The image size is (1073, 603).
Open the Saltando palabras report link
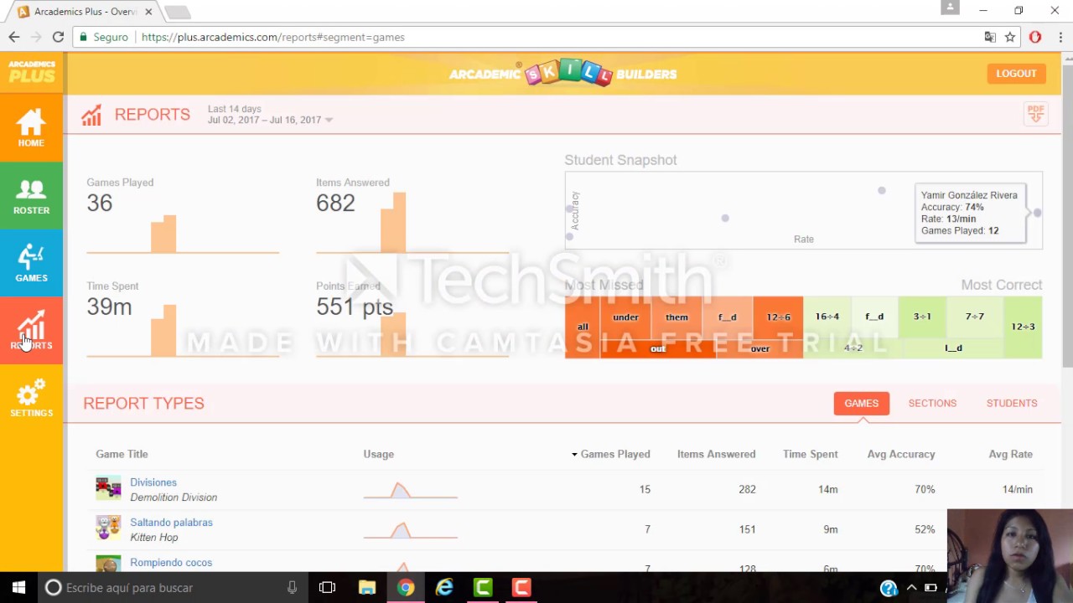[171, 523]
